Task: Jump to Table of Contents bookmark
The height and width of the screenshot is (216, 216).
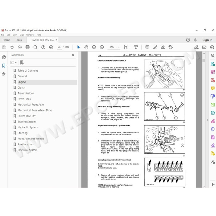Action: pyautogui.click(x=28, y=71)
